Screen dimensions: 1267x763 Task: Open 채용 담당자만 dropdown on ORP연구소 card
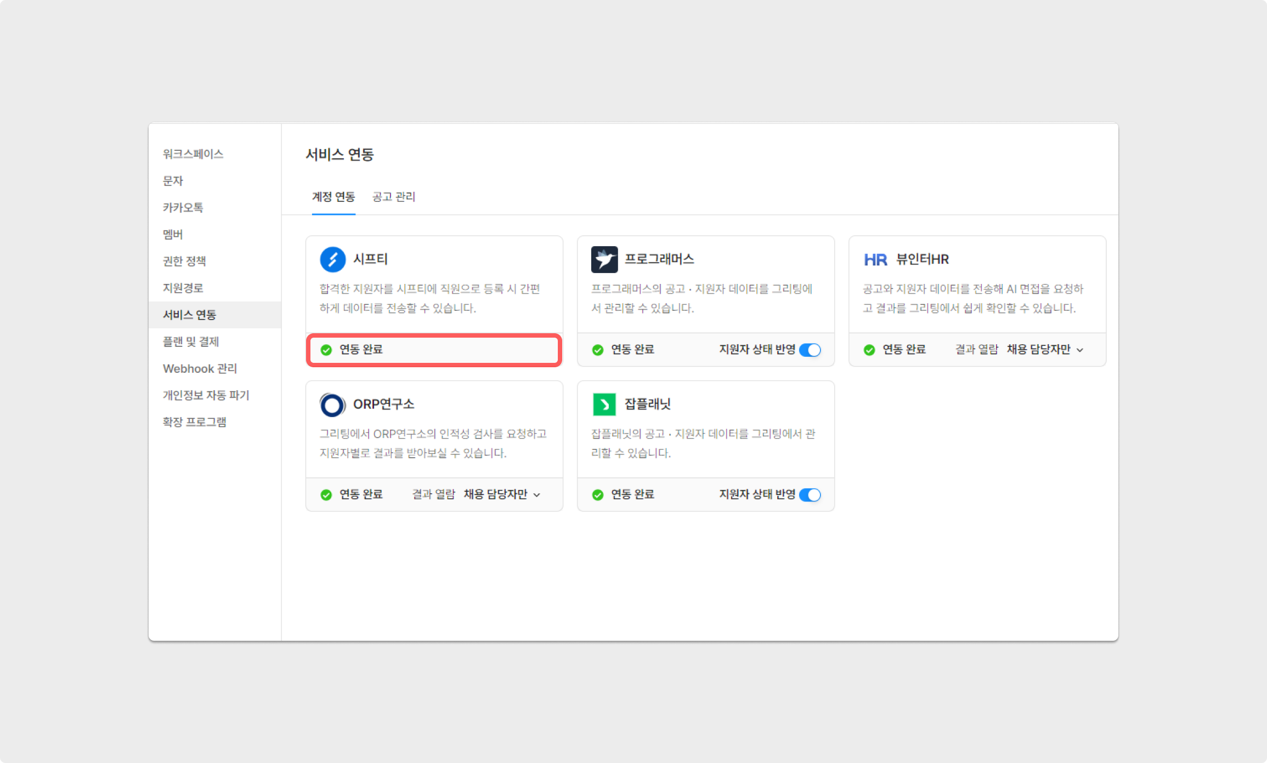coord(502,495)
